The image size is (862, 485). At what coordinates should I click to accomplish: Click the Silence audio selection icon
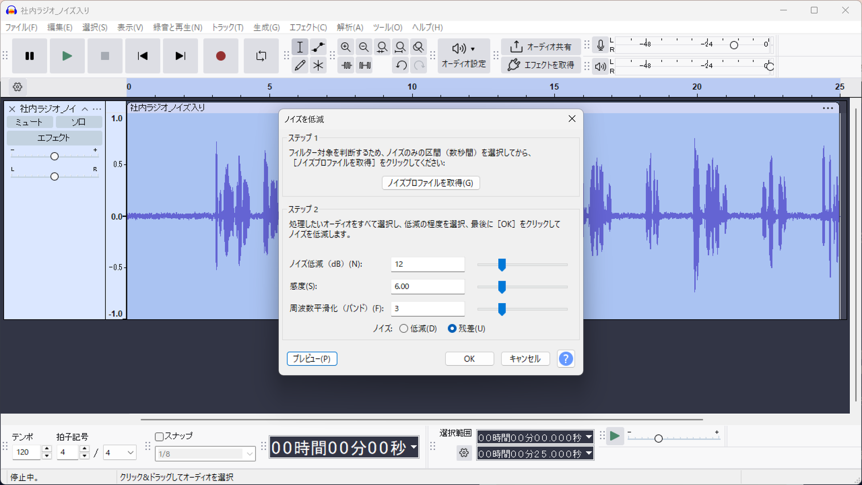click(365, 66)
